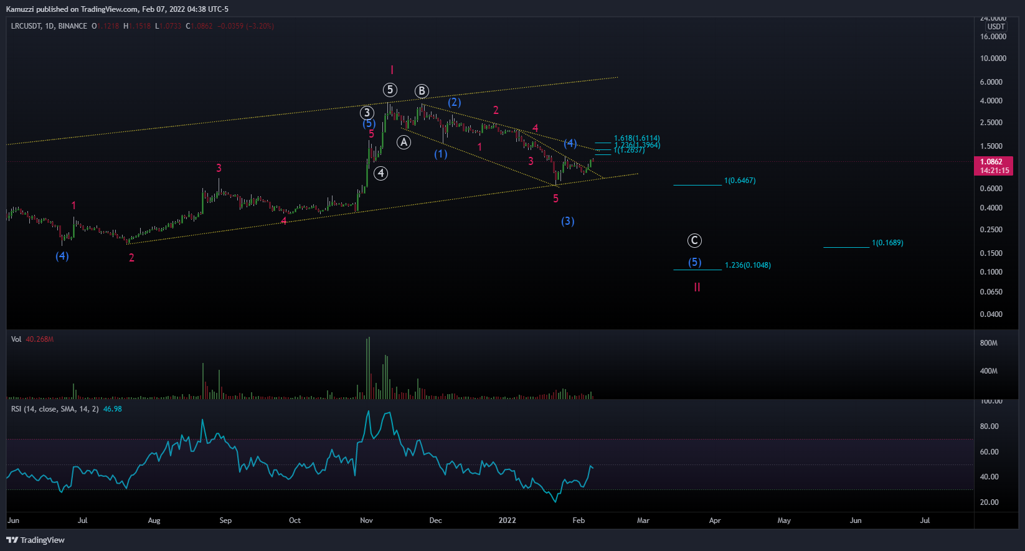Click the Oct label on the time axis

click(295, 520)
